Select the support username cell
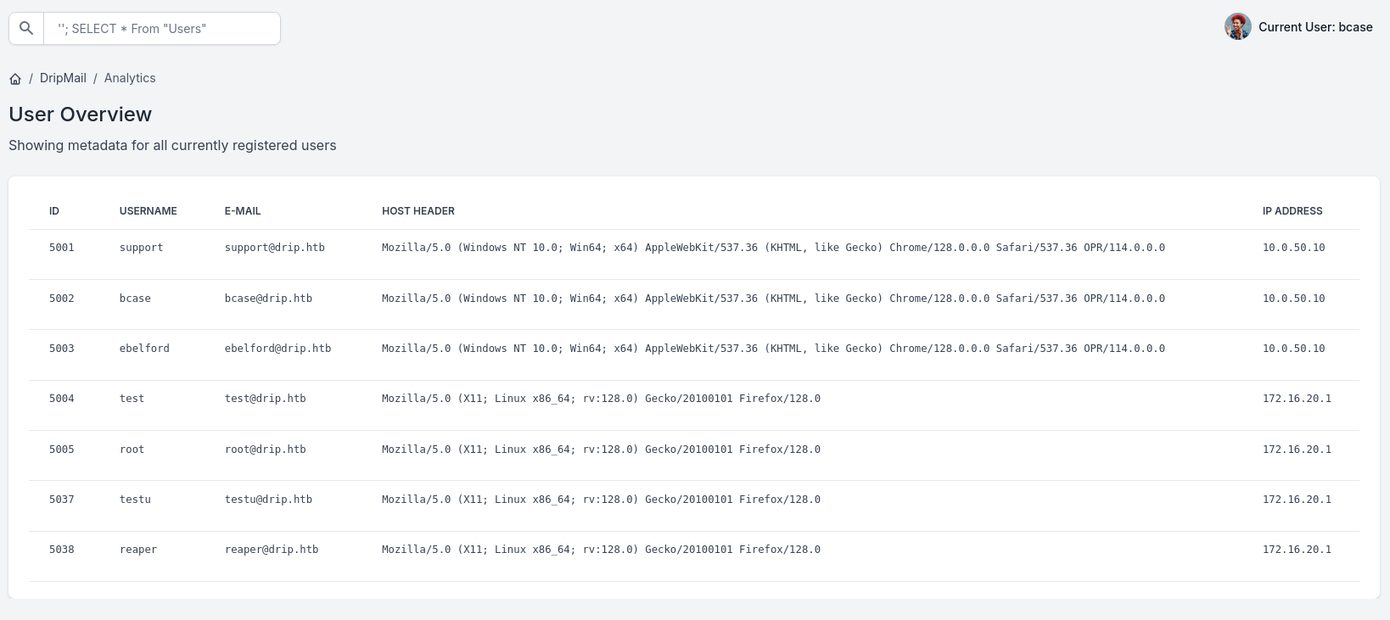 [141, 248]
